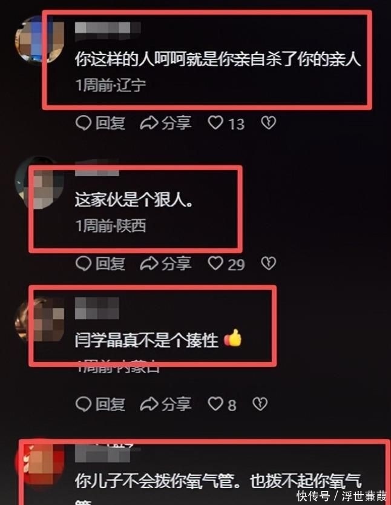Open the avatar beside the 闫学晶 comment
391x505 pixels.
pos(39,320)
